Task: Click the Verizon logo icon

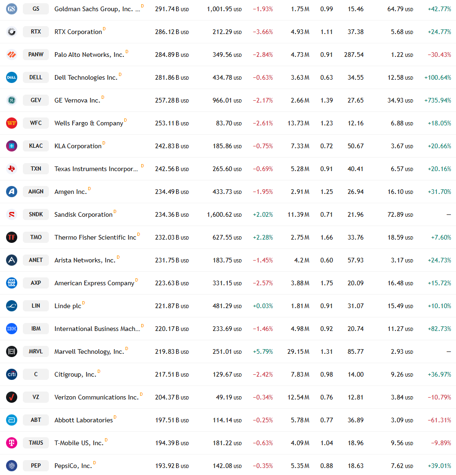Action: pyautogui.click(x=12, y=397)
